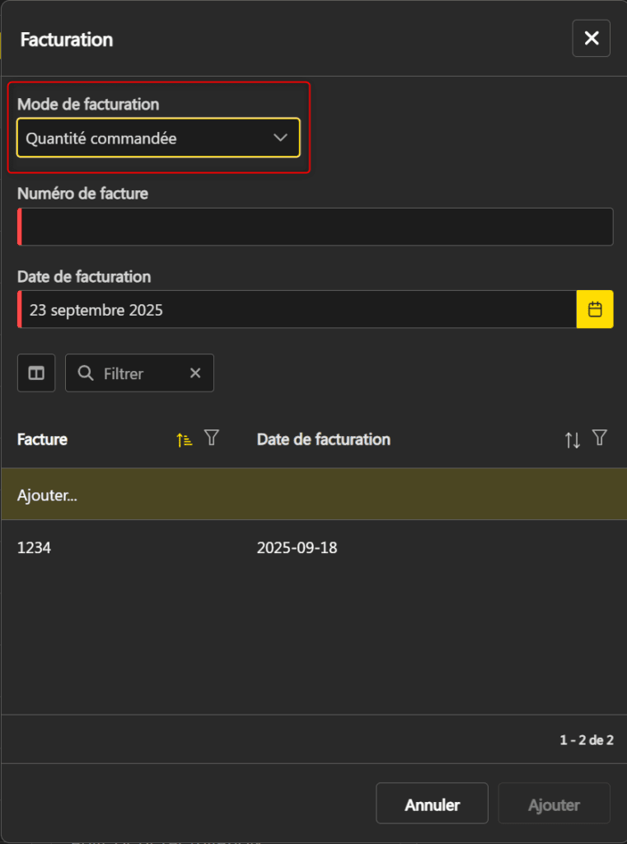Toggle the sort icon on the Facture column
Screen dimensions: 627x844
pos(185,439)
